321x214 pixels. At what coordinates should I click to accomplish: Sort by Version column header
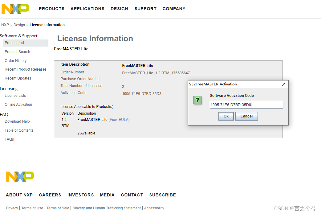tap(67, 113)
